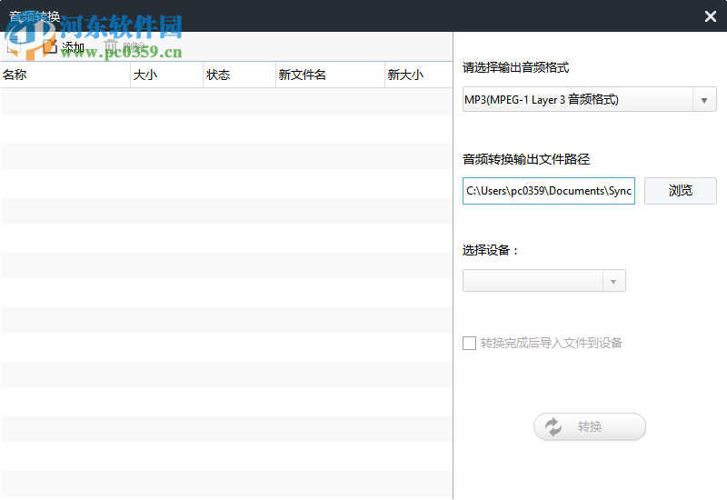Click the trash icon for 删除

tap(111, 46)
